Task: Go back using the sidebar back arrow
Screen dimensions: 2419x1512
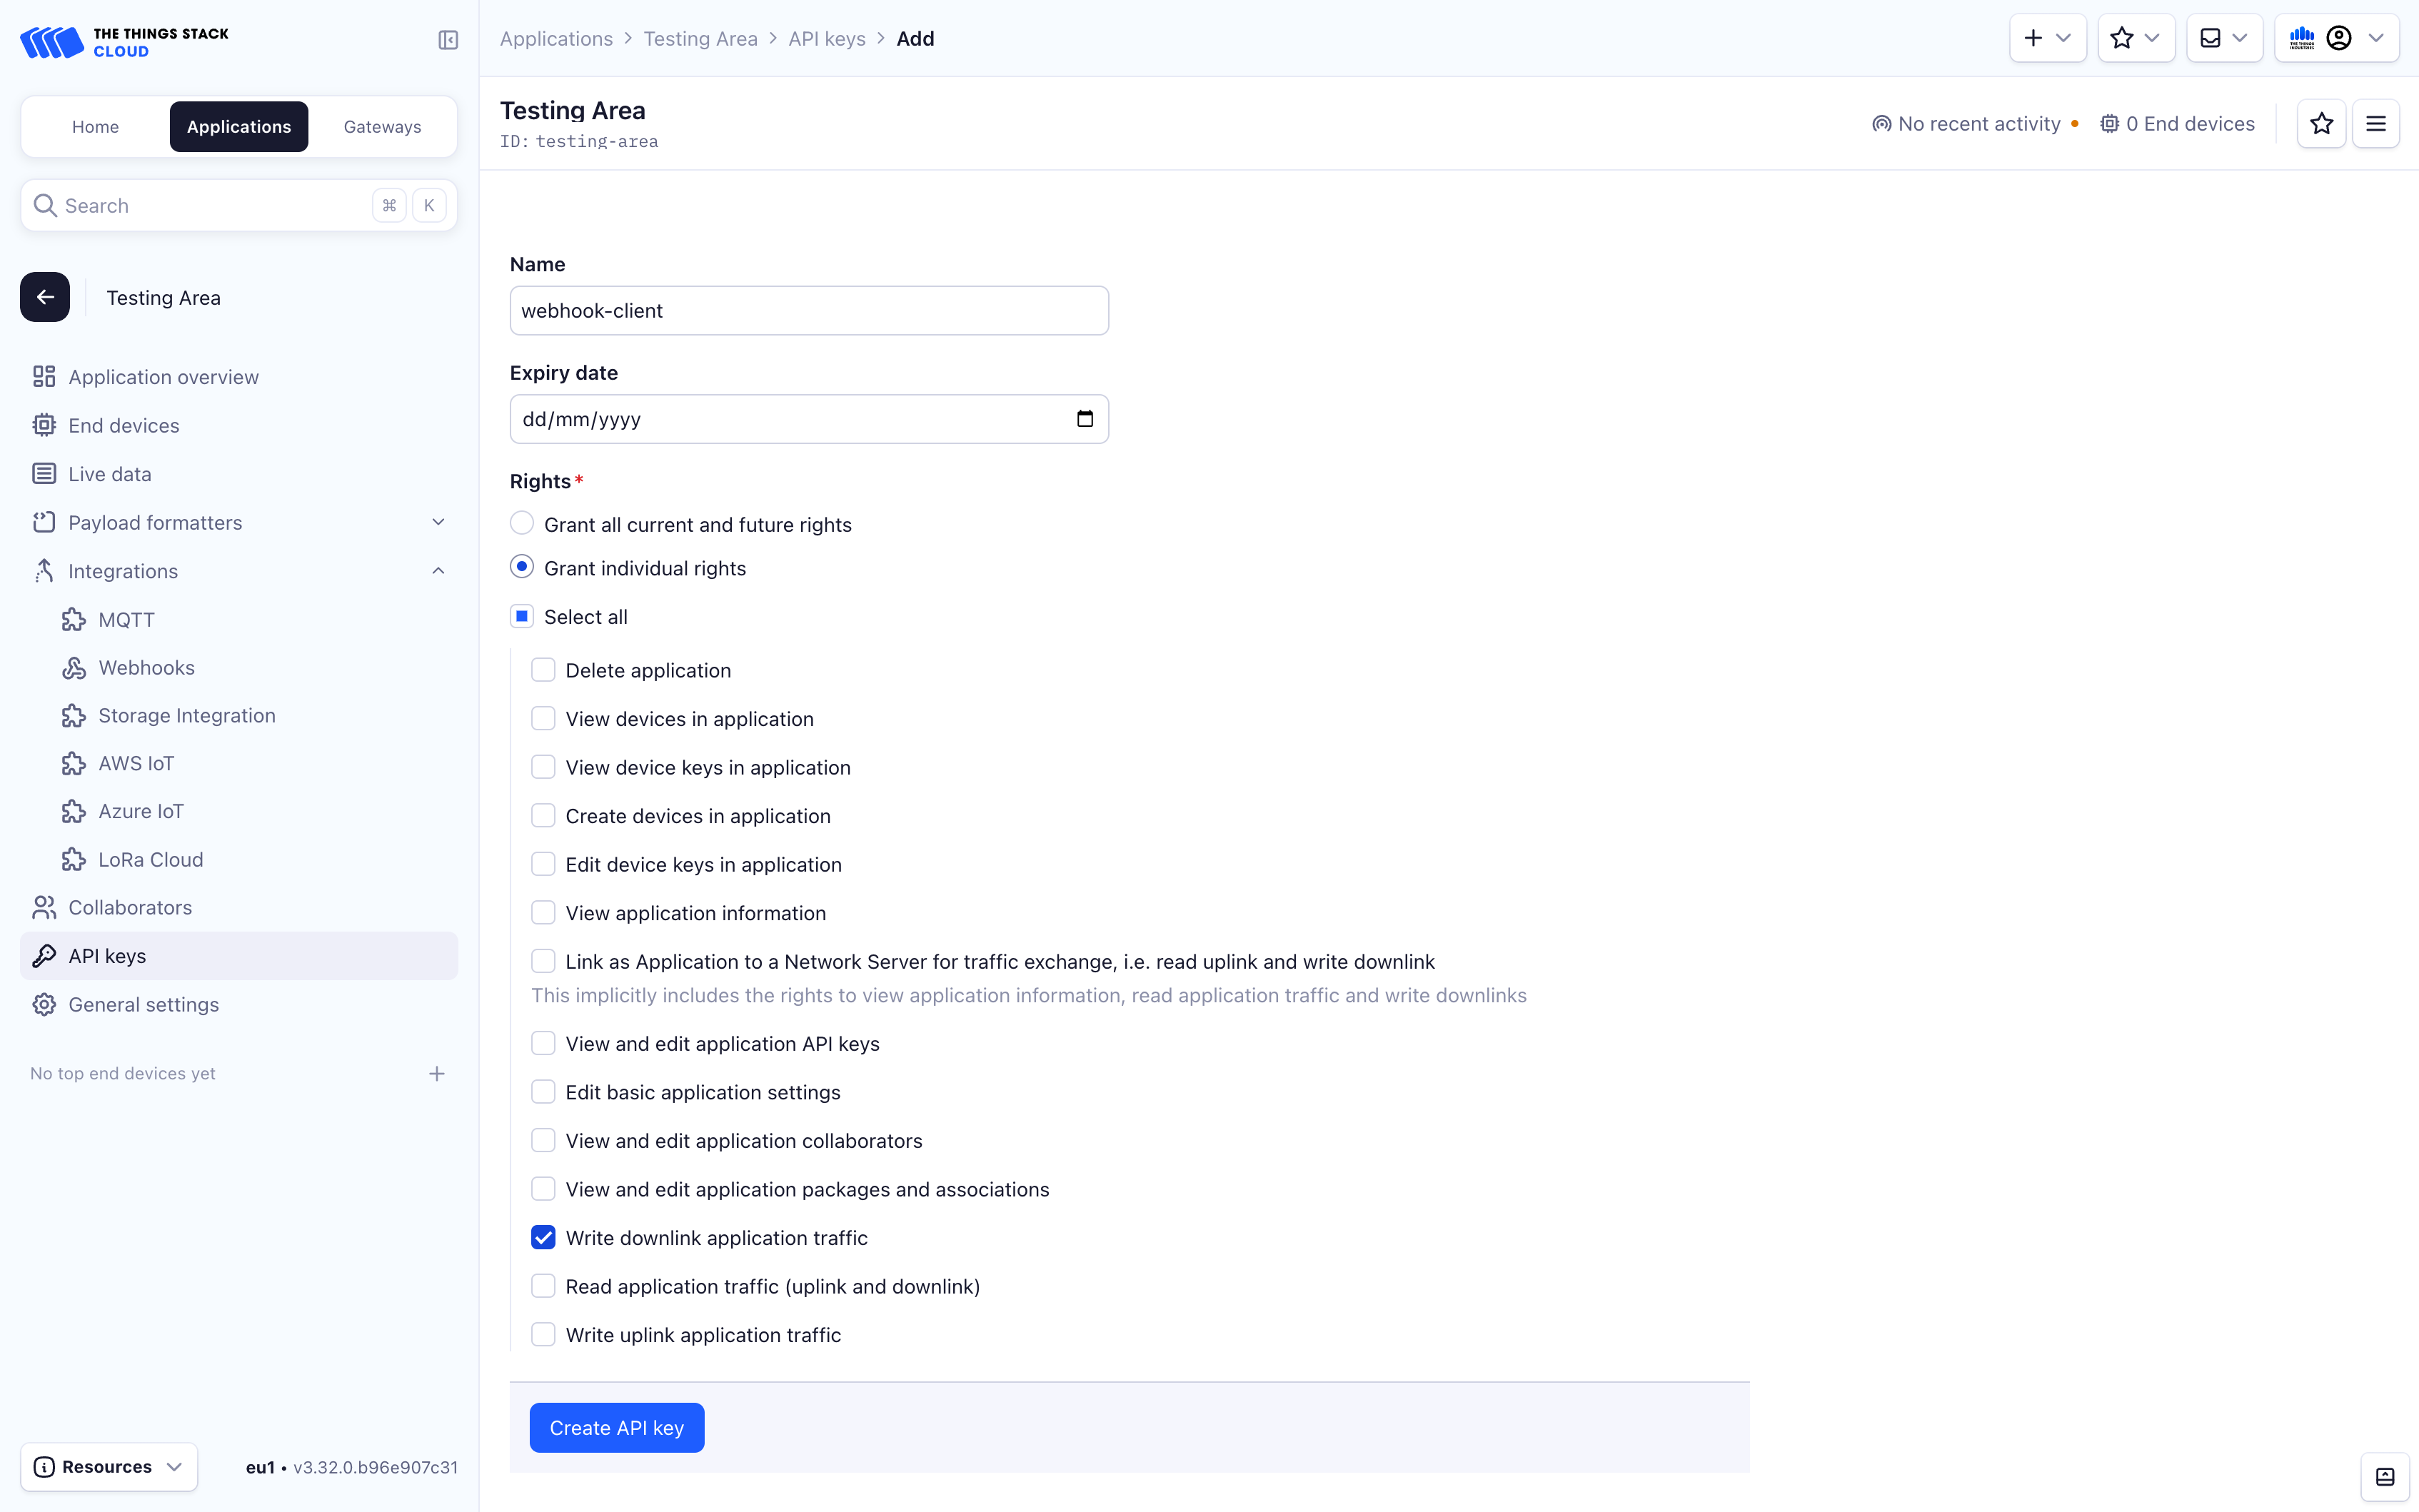Action: [44, 297]
